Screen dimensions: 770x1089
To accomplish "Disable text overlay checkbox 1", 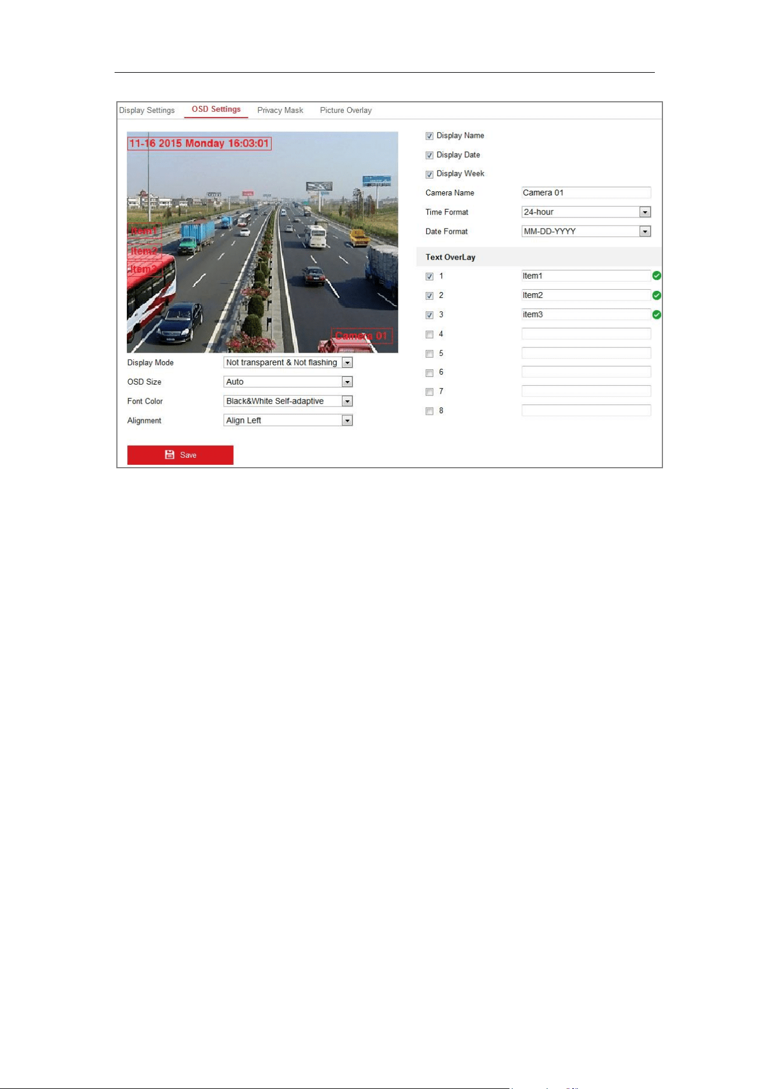I will click(429, 276).
